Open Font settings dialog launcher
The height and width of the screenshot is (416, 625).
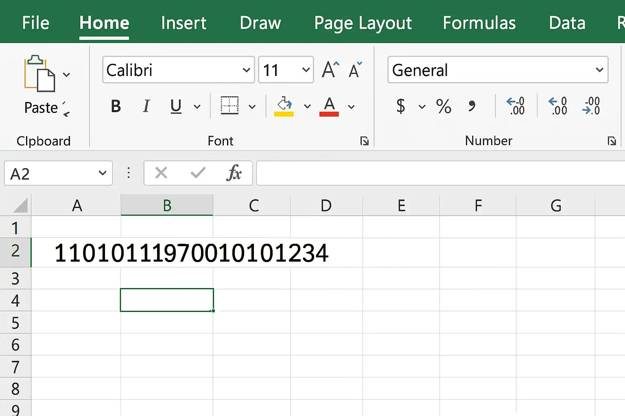(x=365, y=141)
